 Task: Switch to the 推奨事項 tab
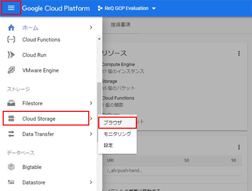point(120,25)
